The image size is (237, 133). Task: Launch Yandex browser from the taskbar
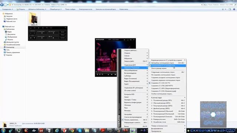tap(64, 130)
